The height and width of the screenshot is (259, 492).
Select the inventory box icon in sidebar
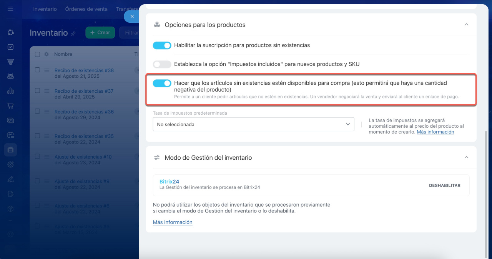pos(10,150)
